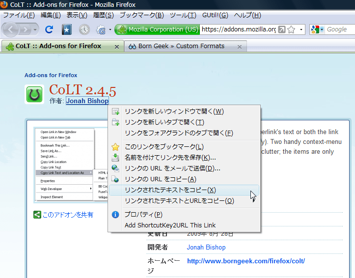
Task: Open the ツール(T) menu
Action: [183, 15]
